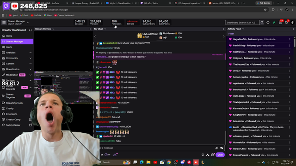Click the Activity Feed Filter link

click(x=231, y=34)
